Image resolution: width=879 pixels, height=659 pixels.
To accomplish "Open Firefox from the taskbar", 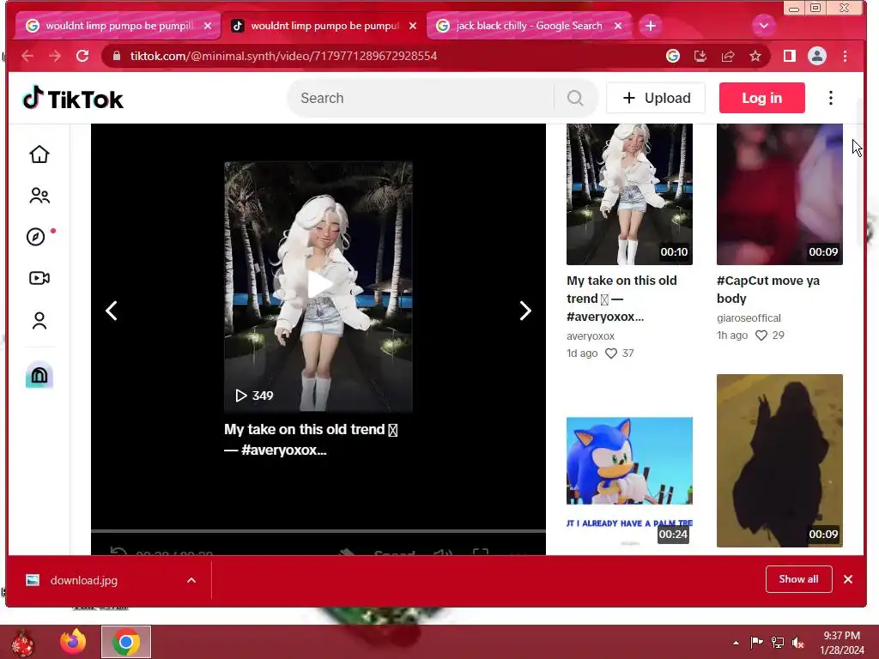I will tap(73, 642).
